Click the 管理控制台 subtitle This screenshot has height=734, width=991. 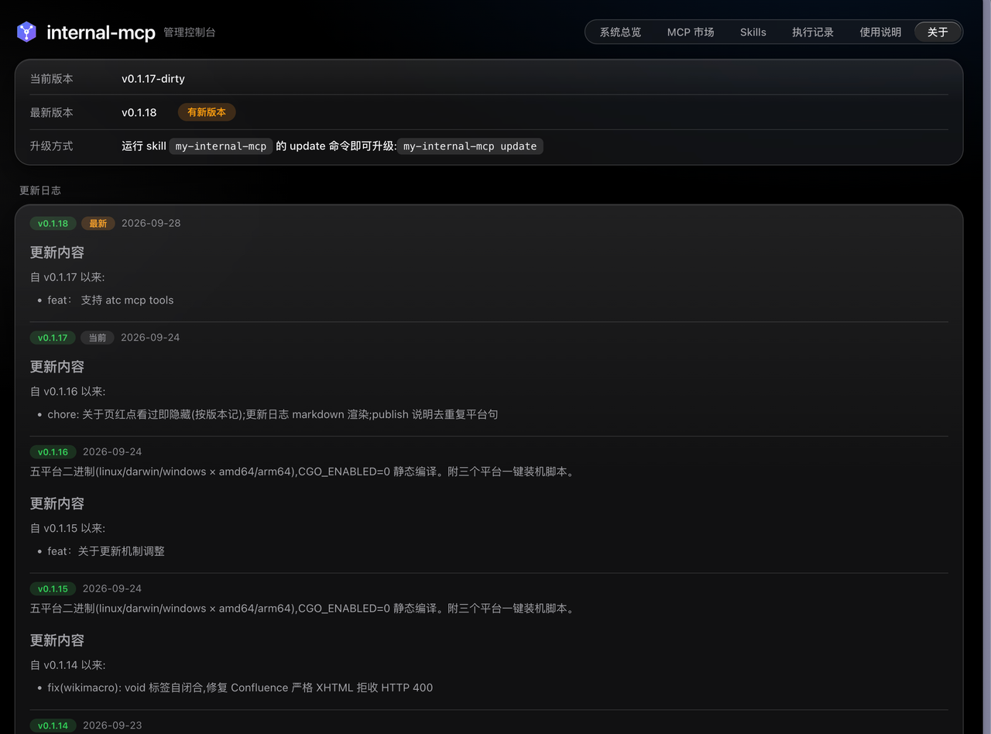[x=190, y=33]
